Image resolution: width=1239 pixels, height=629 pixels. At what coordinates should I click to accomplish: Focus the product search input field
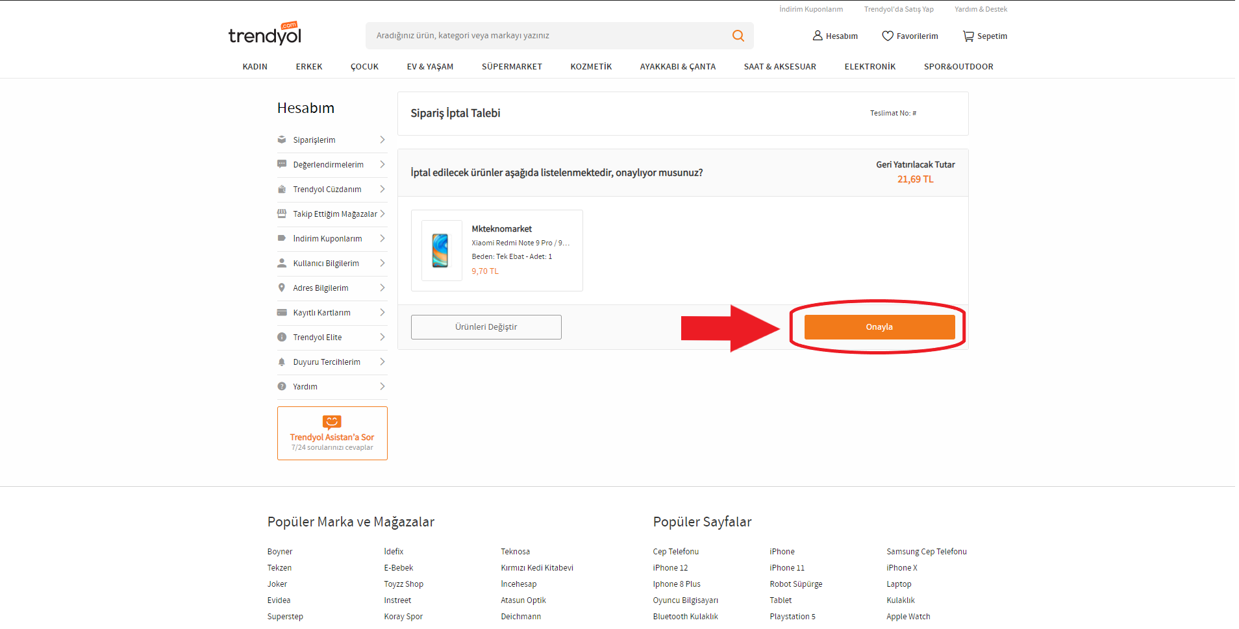pyautogui.click(x=545, y=36)
